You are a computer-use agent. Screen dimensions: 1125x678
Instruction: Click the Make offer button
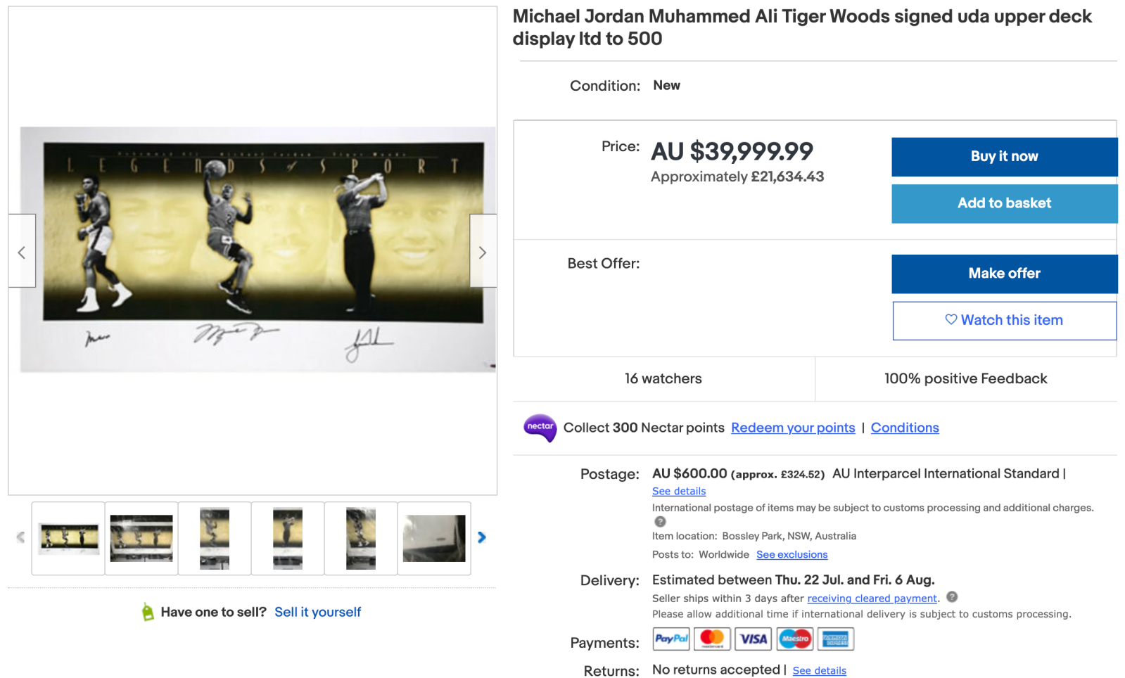[x=1003, y=274]
